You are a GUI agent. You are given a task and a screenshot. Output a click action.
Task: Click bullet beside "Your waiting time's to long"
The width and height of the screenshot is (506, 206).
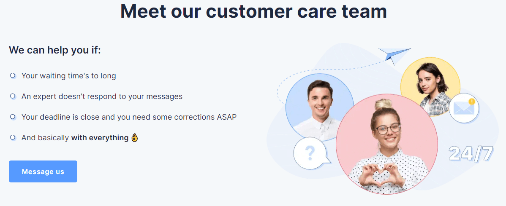coord(13,76)
